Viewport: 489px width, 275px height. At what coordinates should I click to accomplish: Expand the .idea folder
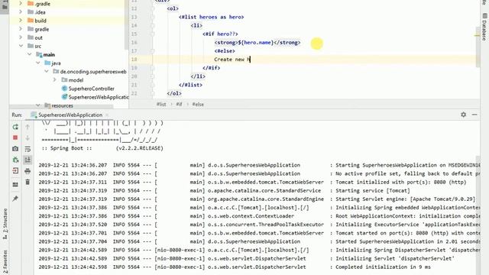coord(21,12)
